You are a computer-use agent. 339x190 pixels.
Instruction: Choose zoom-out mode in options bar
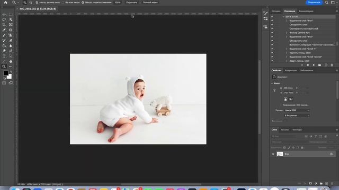[x=31, y=3]
